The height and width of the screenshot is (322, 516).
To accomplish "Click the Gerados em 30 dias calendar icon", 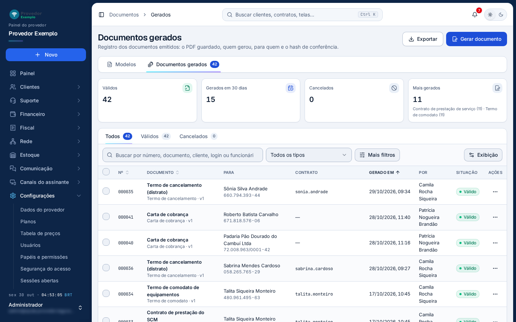I will click(x=291, y=88).
